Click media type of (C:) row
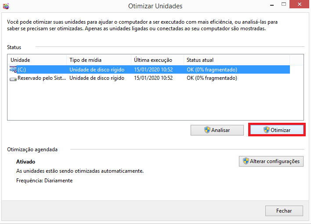The image size is (311, 224). point(97,70)
